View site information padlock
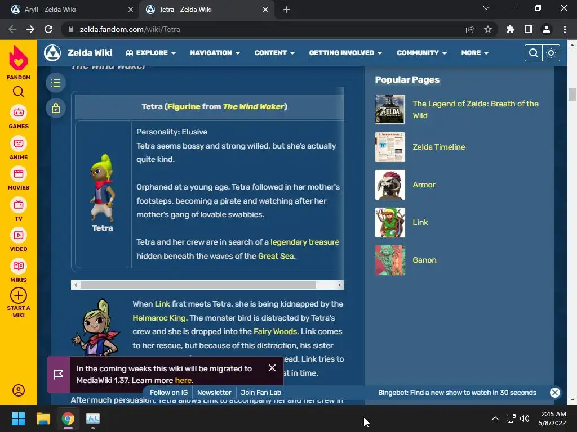 click(x=71, y=29)
